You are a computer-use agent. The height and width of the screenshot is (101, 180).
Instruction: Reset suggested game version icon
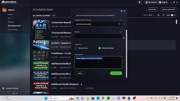119,24
